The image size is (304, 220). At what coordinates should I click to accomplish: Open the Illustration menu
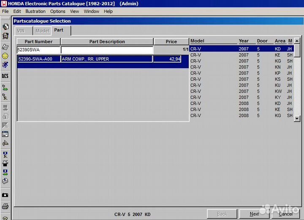coord(35,11)
